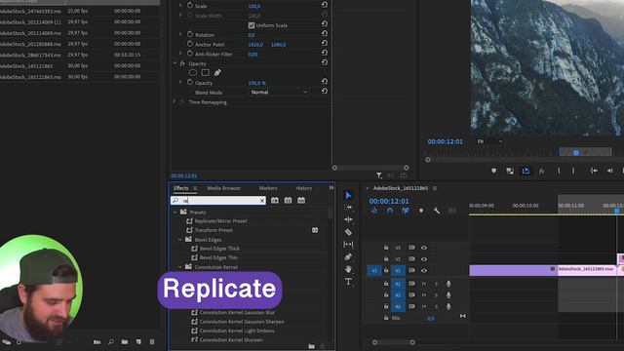This screenshot has height=351, width=624.
Task: Select the Ripple Edit tool
Action: tap(348, 219)
